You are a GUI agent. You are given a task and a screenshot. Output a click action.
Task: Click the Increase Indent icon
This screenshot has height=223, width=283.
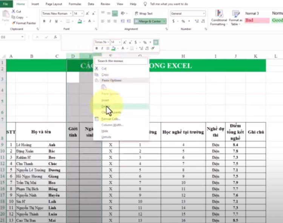click(x=129, y=21)
